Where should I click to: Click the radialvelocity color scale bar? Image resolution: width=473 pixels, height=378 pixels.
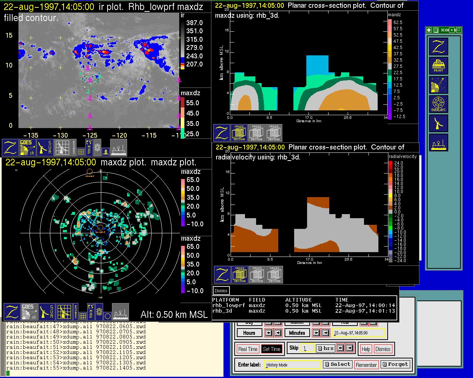(x=391, y=212)
